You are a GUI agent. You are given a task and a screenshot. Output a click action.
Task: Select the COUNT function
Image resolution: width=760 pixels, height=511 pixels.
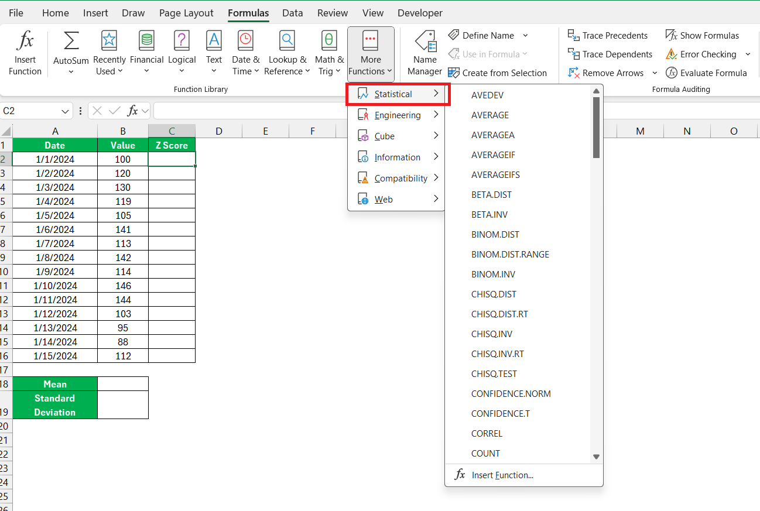pyautogui.click(x=485, y=454)
